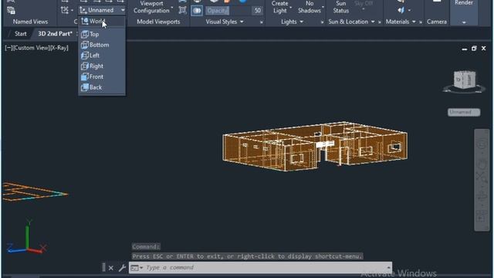Pick the Left orthographic UCS
Image resolution: width=494 pixels, height=278 pixels.
(101, 56)
